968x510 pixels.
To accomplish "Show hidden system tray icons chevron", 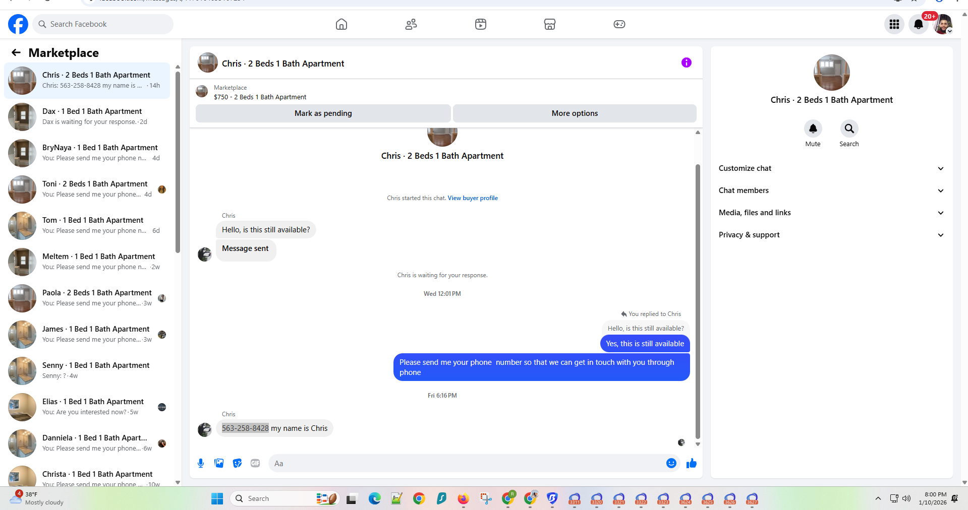I will [878, 498].
